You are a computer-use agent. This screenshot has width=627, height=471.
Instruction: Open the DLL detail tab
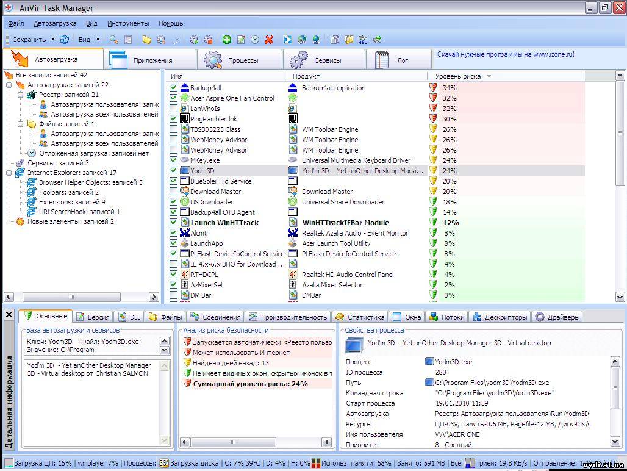pyautogui.click(x=129, y=317)
